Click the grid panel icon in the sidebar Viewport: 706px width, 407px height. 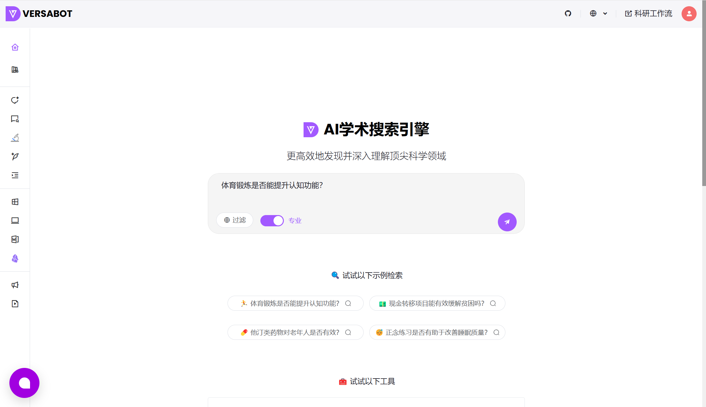pyautogui.click(x=15, y=202)
